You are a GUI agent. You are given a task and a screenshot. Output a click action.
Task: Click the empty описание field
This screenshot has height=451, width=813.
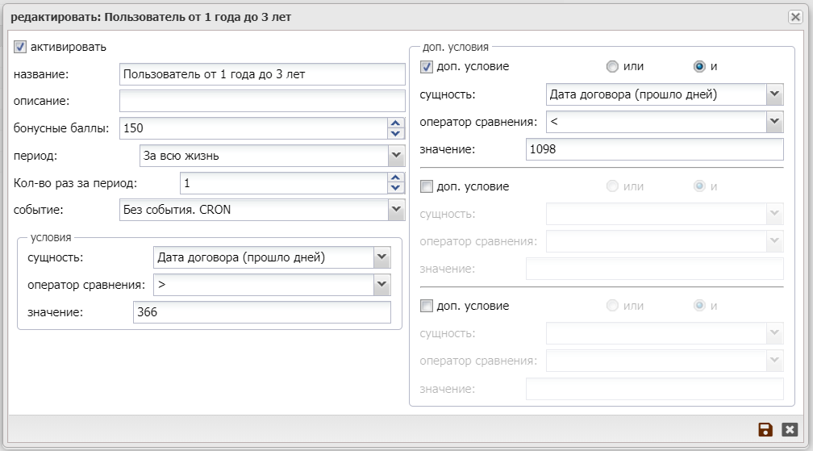(261, 101)
